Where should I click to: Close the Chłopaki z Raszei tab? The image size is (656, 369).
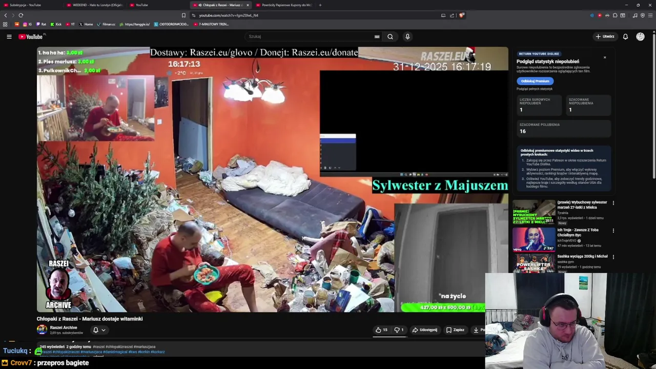pyautogui.click(x=248, y=5)
